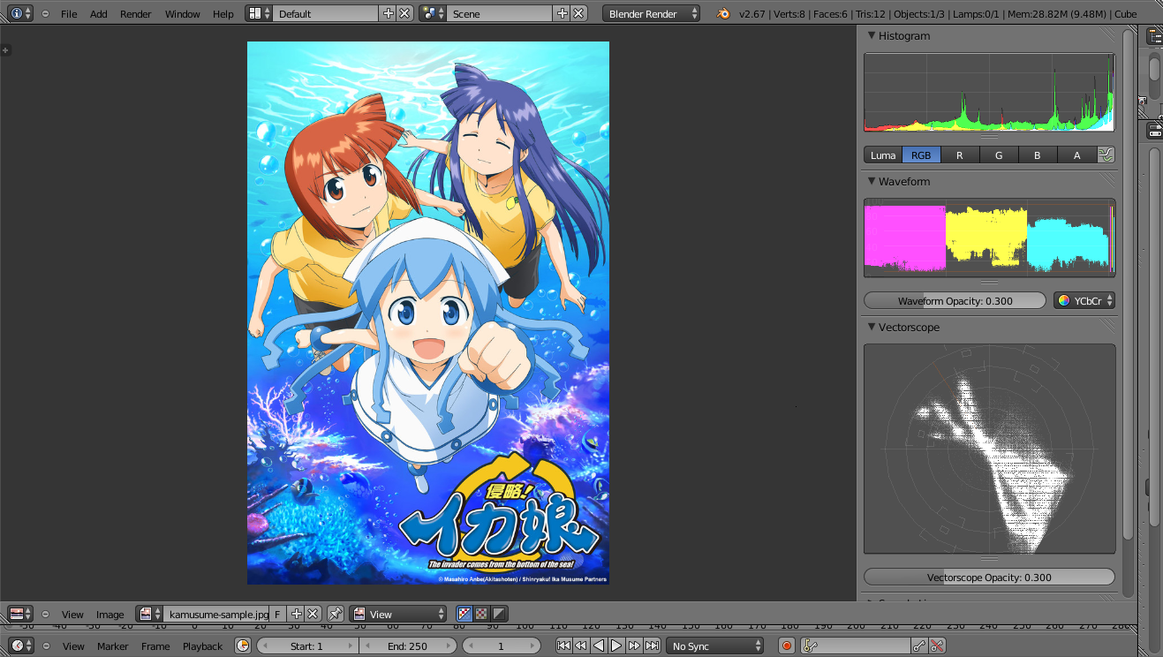Add a new image

point(296,614)
